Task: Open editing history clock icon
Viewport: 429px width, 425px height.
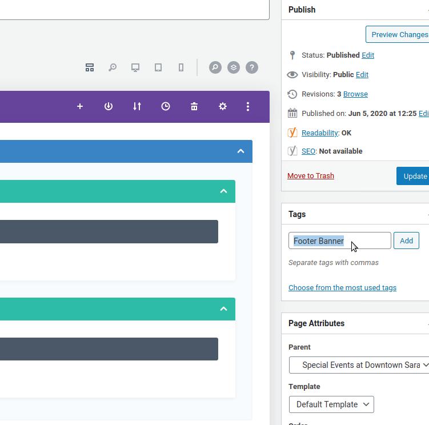Action: (166, 106)
